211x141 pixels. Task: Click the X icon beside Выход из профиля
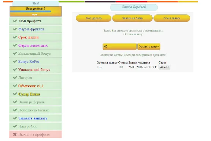click(x=15, y=134)
